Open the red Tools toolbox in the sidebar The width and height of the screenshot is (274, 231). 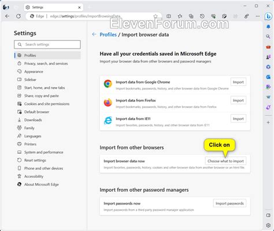(x=268, y=47)
